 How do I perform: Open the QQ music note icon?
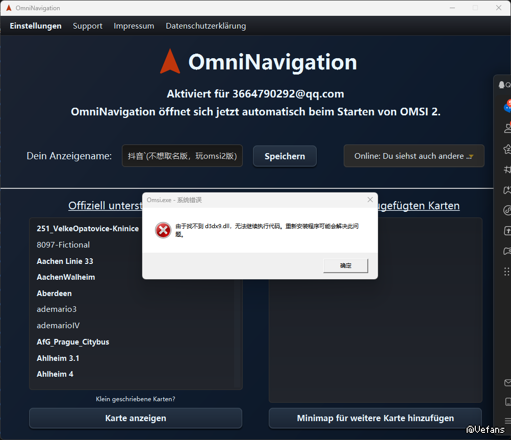pyautogui.click(x=507, y=210)
